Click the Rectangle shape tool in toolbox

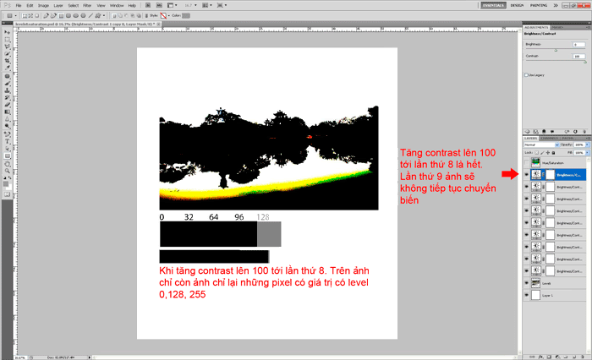[x=7, y=156]
